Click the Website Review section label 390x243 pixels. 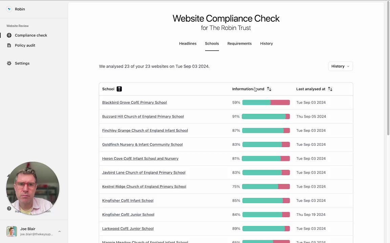tap(17, 26)
